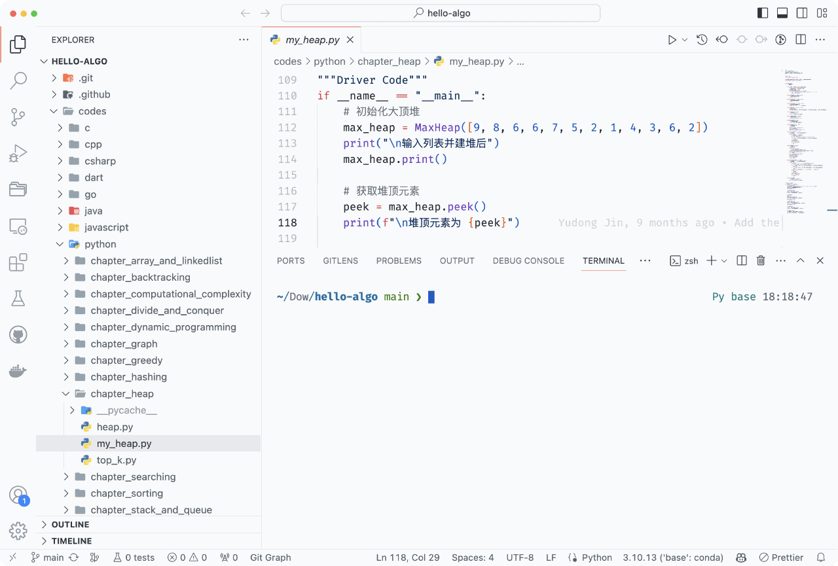The width and height of the screenshot is (838, 566).
Task: Open the Source Control view
Action: coord(18,116)
